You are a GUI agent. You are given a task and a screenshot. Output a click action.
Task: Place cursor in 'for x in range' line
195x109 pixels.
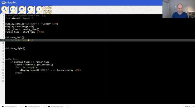[x=22, y=40]
